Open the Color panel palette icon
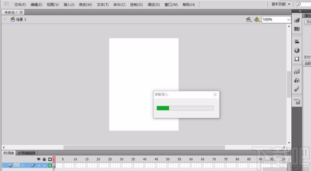This screenshot has height=171, width=311. [x=297, y=20]
